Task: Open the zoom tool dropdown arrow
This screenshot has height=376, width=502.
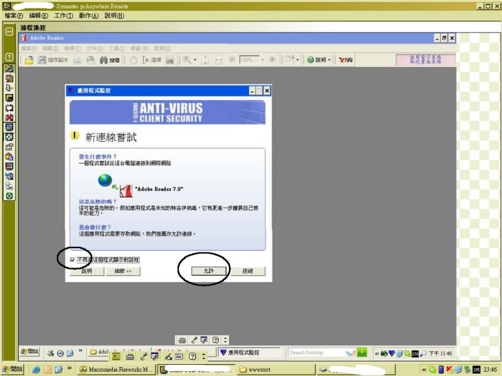Action: [195, 60]
